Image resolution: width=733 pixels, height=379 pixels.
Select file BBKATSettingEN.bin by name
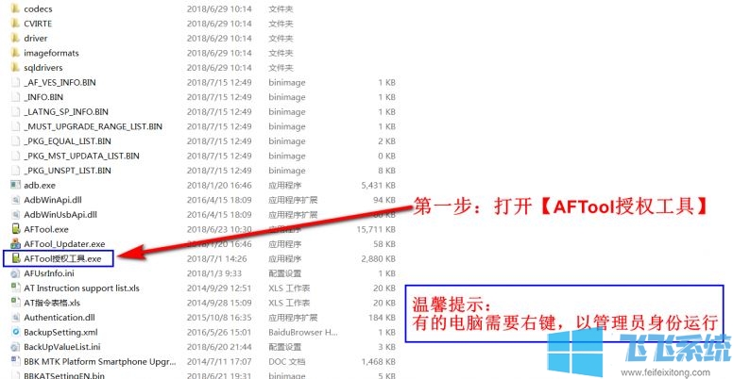64,375
